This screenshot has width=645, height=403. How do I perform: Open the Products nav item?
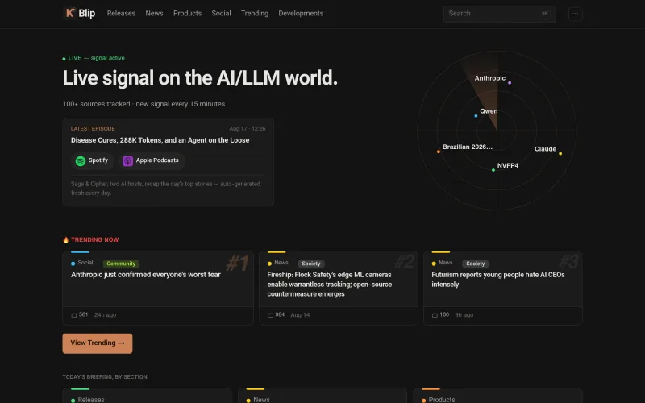187,13
